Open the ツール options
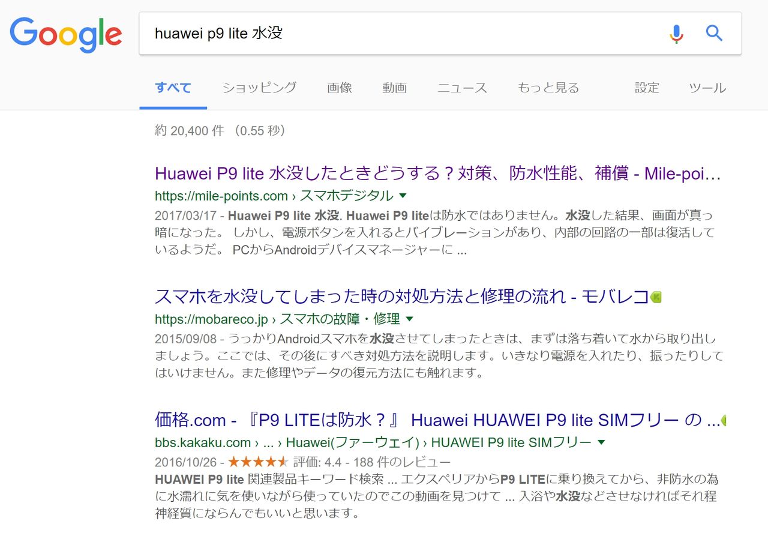This screenshot has height=539, width=768. [x=707, y=88]
